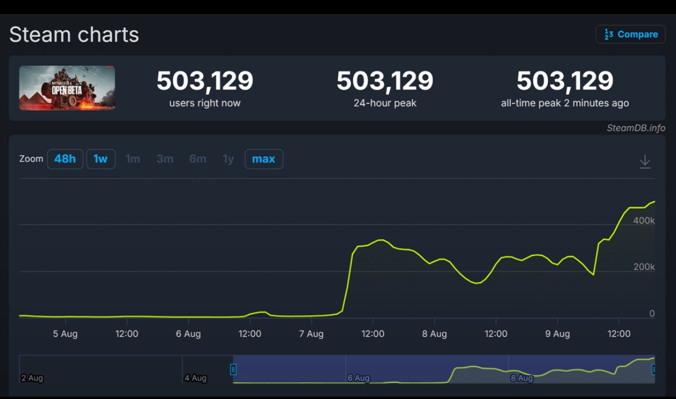Open the Battlefield Open Beta game thumbnail
Viewport: 676px width, 399px height.
click(67, 88)
